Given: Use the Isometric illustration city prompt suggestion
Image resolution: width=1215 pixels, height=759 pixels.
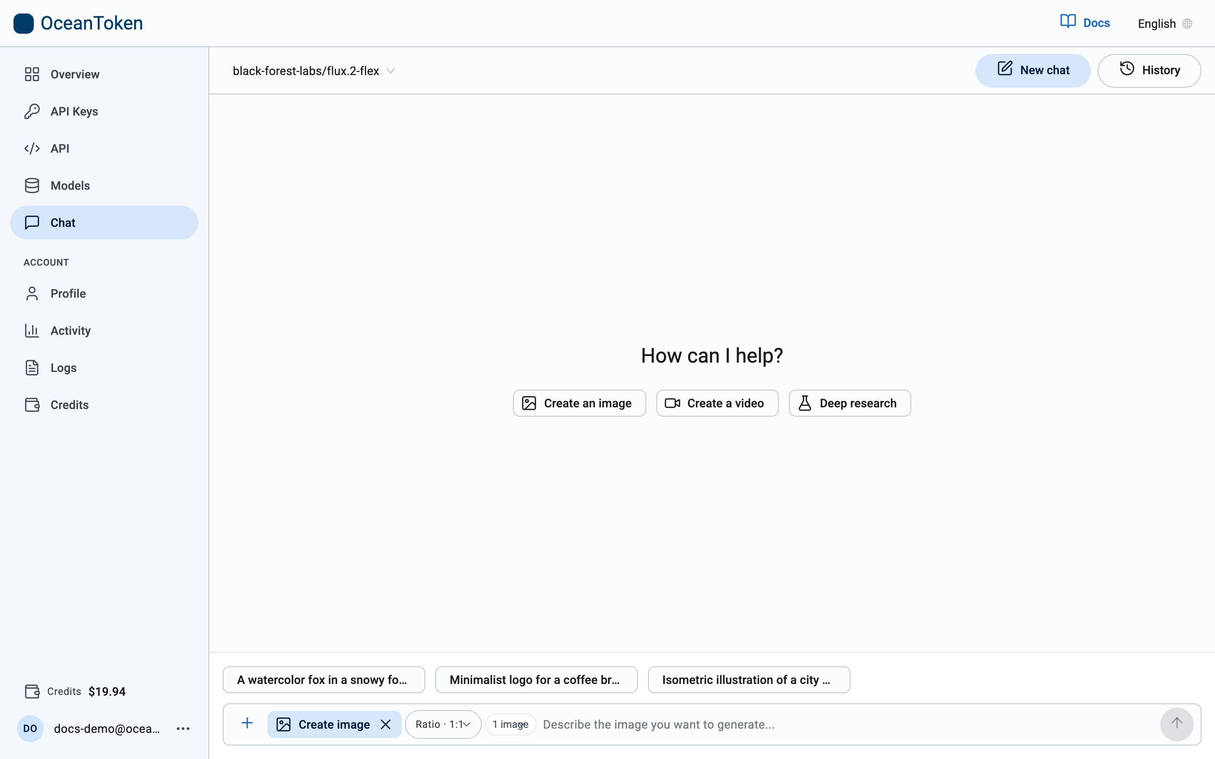Looking at the screenshot, I should click(x=748, y=680).
